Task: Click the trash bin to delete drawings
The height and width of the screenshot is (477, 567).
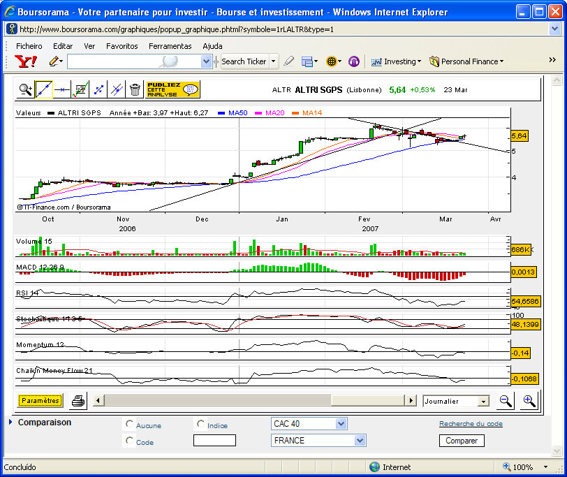Action: [135, 89]
